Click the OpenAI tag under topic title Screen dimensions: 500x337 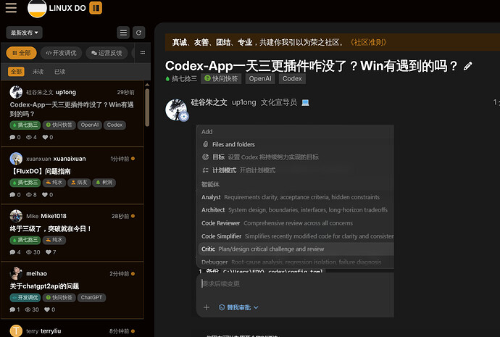(x=260, y=79)
